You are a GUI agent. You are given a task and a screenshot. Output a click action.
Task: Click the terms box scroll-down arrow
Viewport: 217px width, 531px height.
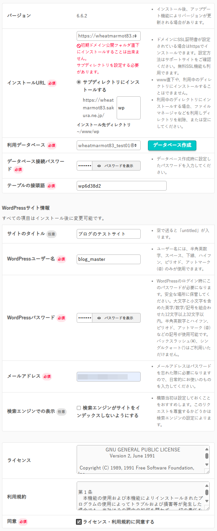[207, 501]
